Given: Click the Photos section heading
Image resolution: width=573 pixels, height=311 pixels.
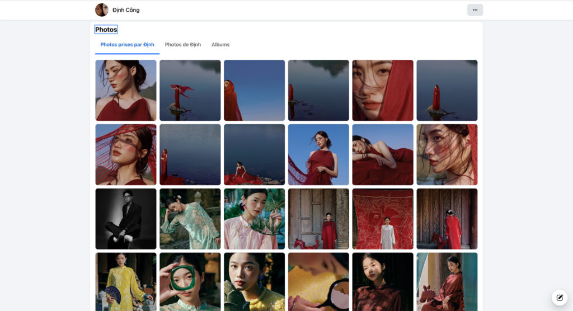Looking at the screenshot, I should pyautogui.click(x=106, y=30).
